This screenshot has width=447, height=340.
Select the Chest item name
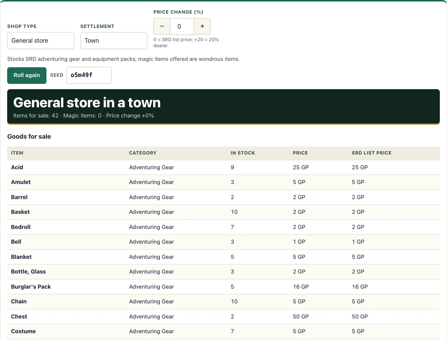19,317
